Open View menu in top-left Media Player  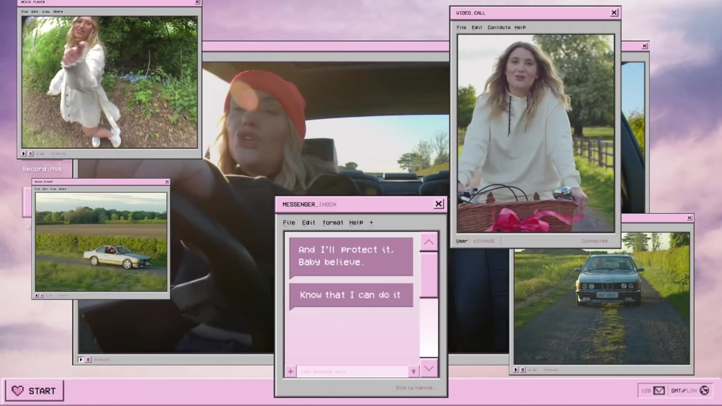coord(46,11)
